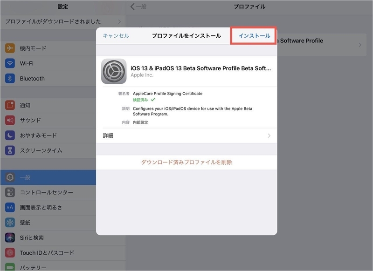Tap the profile's Settings gear icon
Viewport: 373px width, 271px height.
pyautogui.click(x=114, y=71)
